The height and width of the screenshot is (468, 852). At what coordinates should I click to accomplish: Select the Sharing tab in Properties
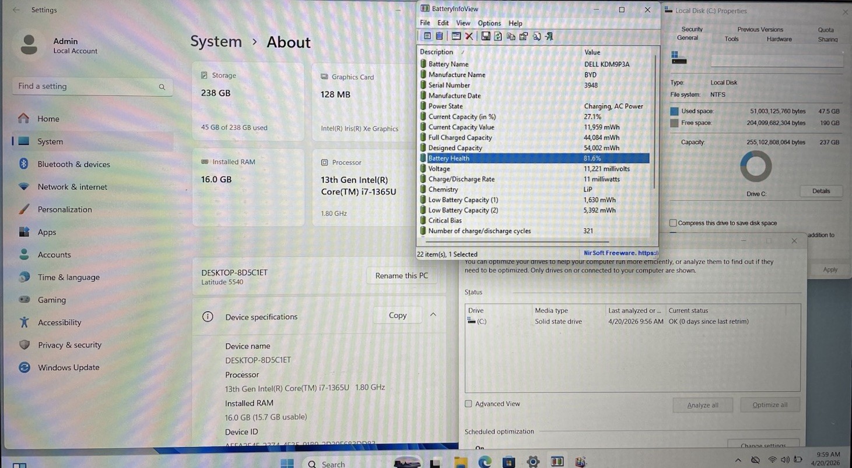click(828, 40)
